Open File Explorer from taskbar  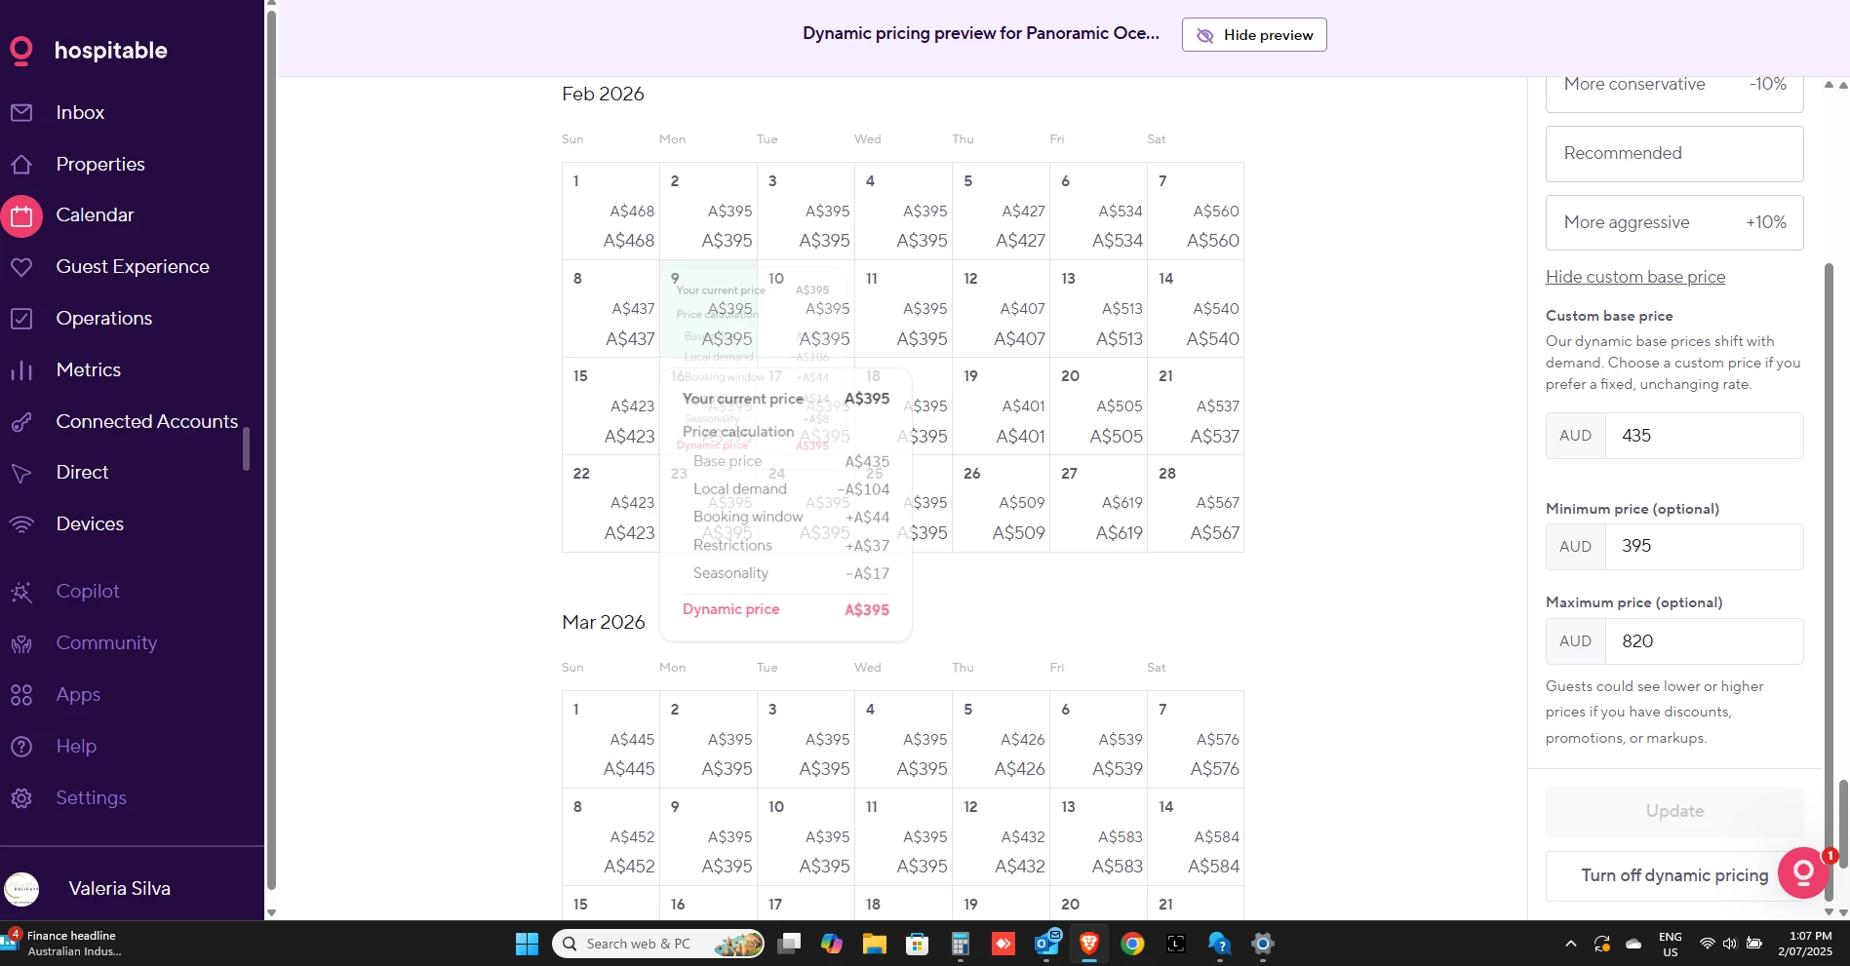pyautogui.click(x=874, y=944)
